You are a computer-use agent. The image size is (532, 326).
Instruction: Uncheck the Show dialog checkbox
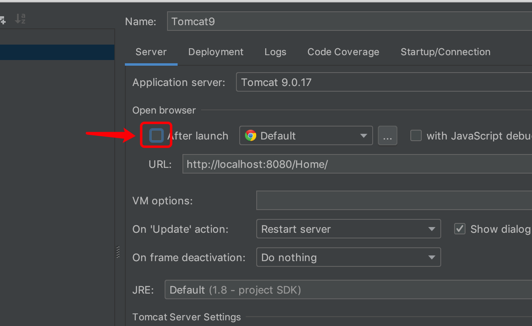click(459, 229)
